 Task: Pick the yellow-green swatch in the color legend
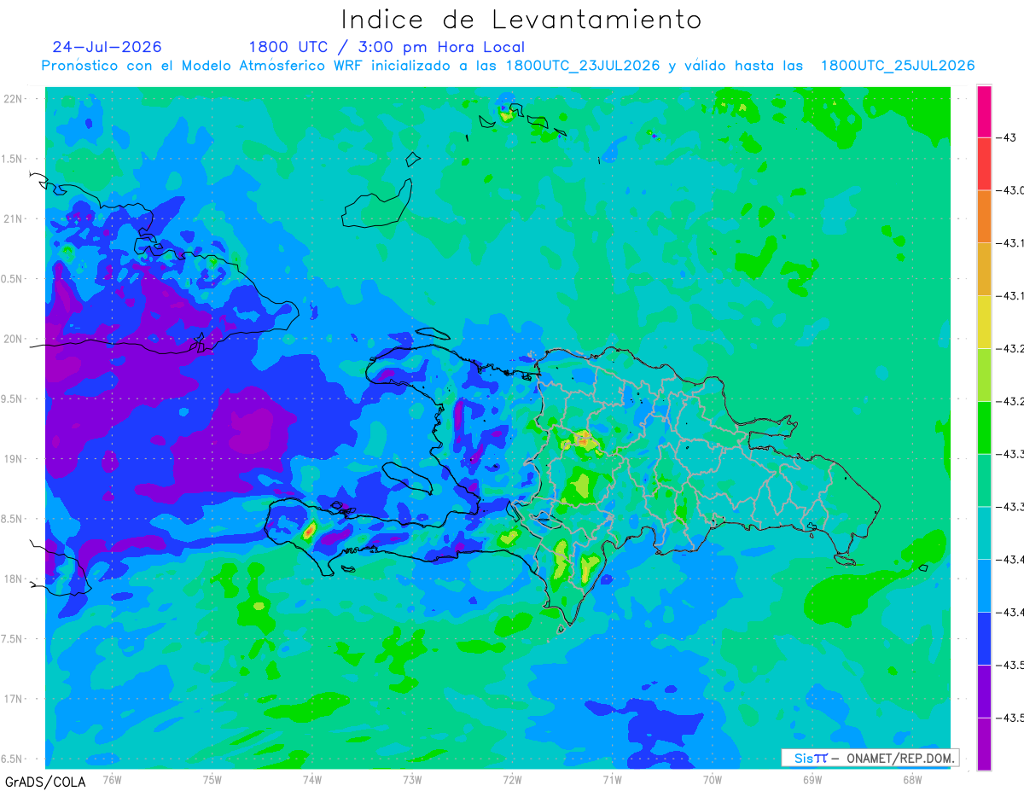point(984,375)
